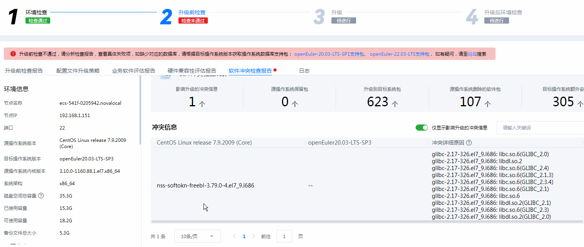Click the help icon next to 冲突详细原因
Viewport: 584px width, 247px height.
click(x=469, y=143)
